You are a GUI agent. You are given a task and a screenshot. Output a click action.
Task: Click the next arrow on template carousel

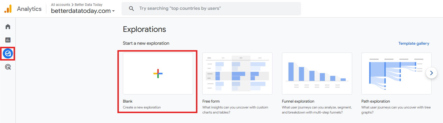[431, 73]
